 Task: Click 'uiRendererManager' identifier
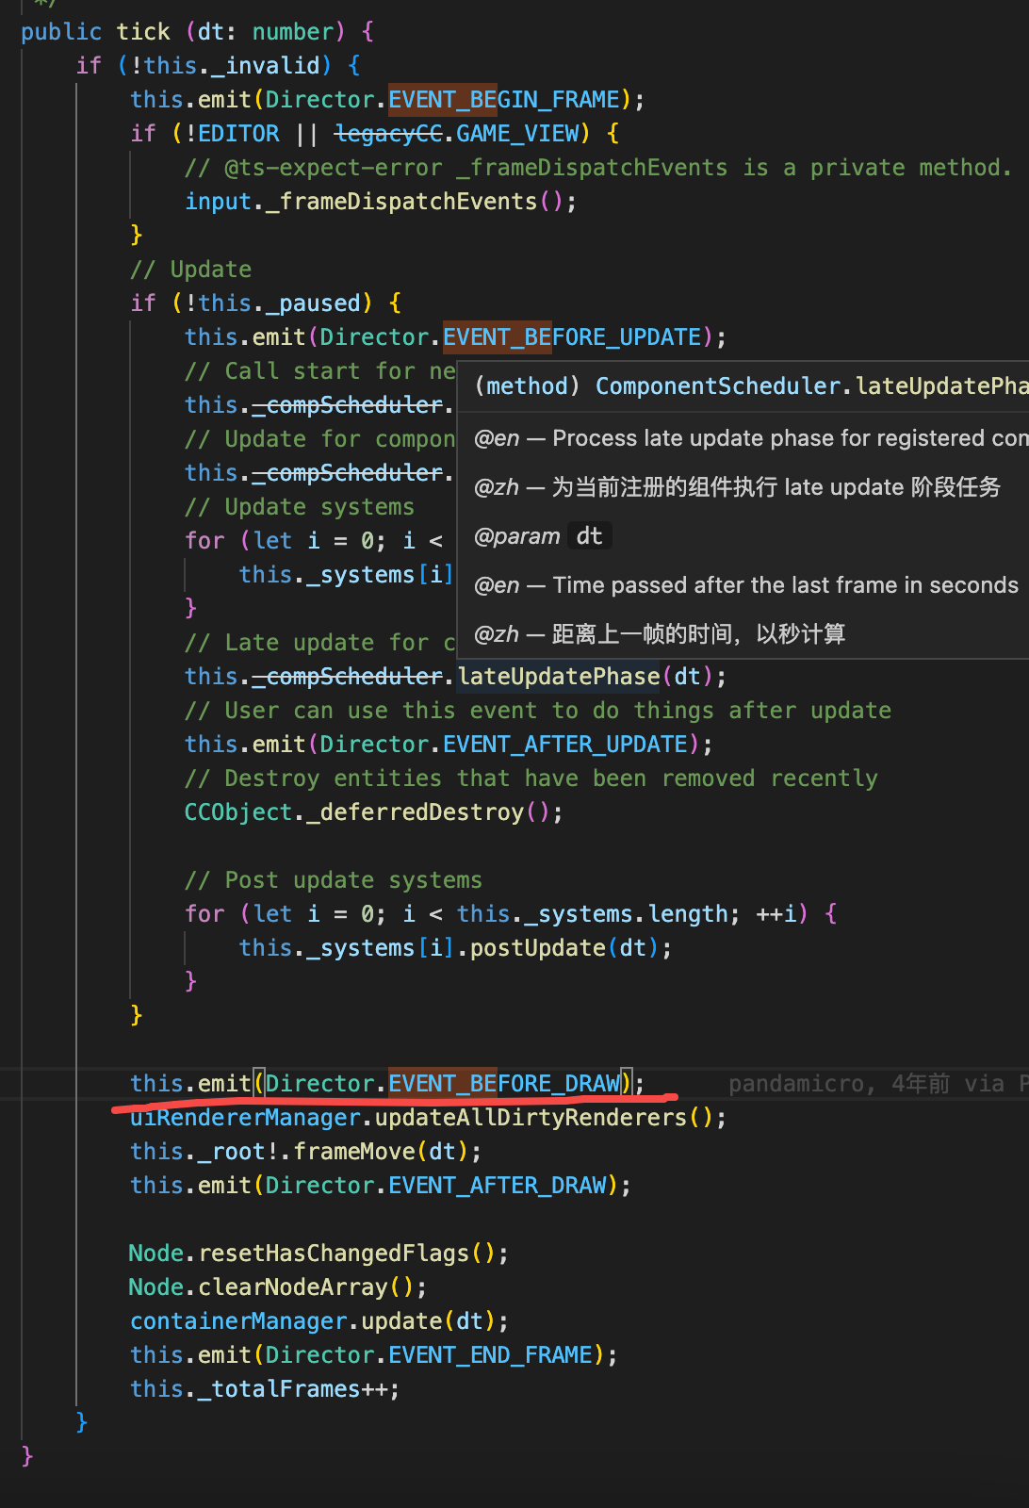click(x=245, y=1118)
